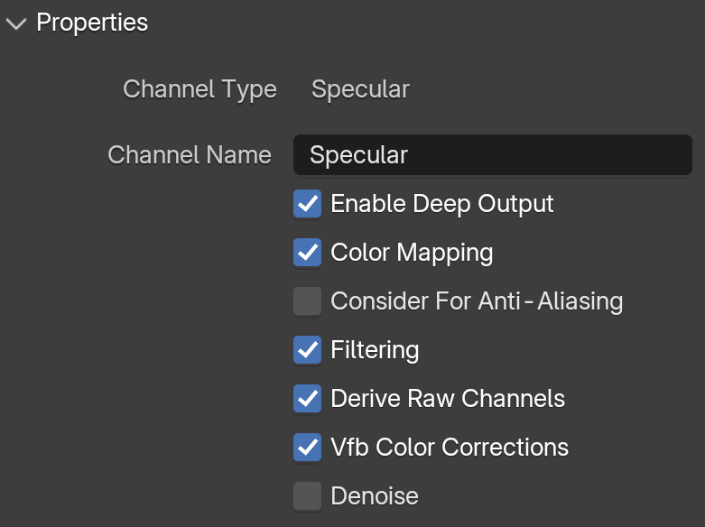This screenshot has height=527, width=705.
Task: Turn off the Filtering checkbox
Action: click(x=308, y=350)
